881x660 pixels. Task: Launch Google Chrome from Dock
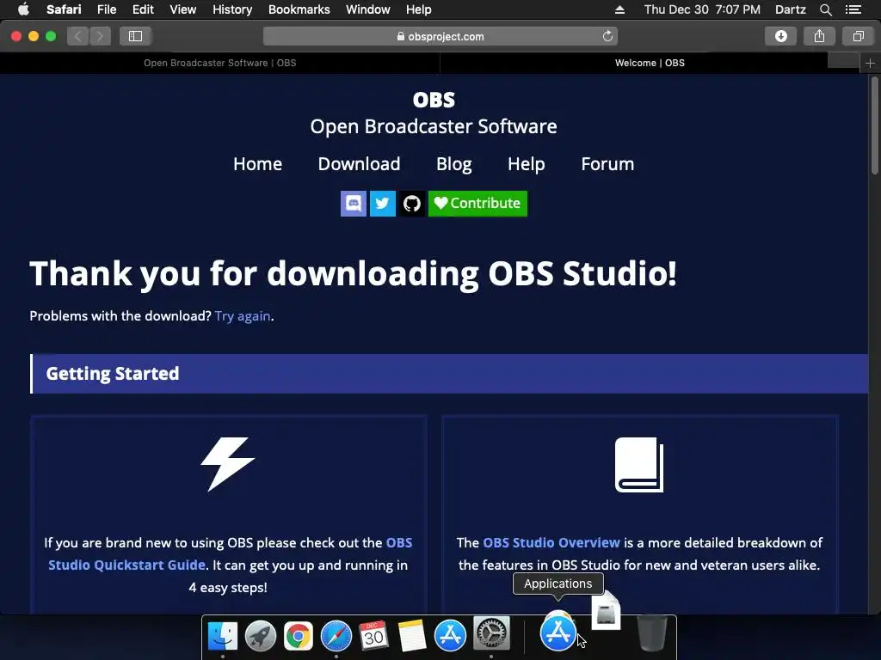point(299,635)
